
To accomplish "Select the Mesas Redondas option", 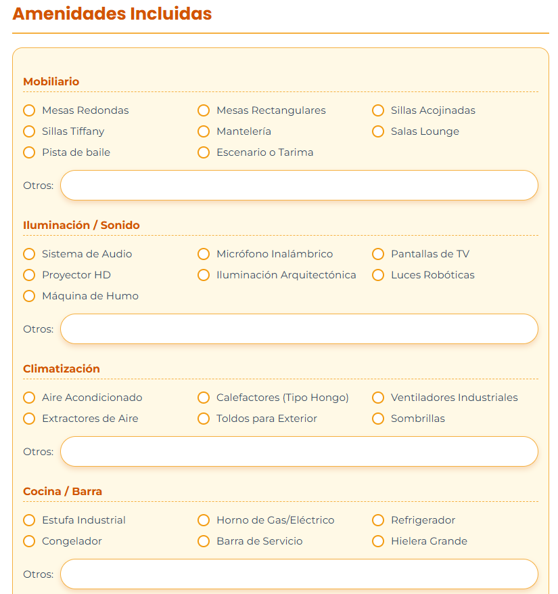I will (x=29, y=110).
